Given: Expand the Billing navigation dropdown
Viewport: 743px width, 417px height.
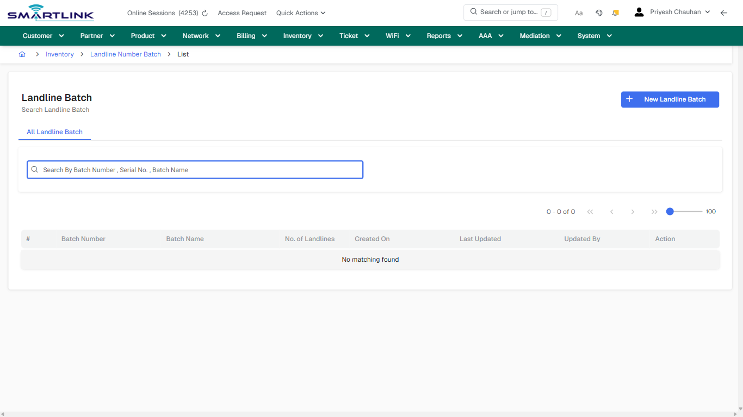Looking at the screenshot, I should pos(251,35).
